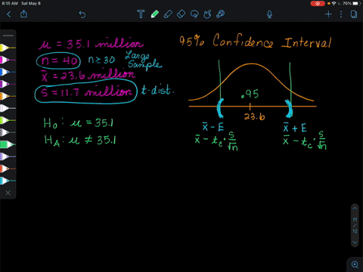Open the plus add-content menu

[328, 14]
